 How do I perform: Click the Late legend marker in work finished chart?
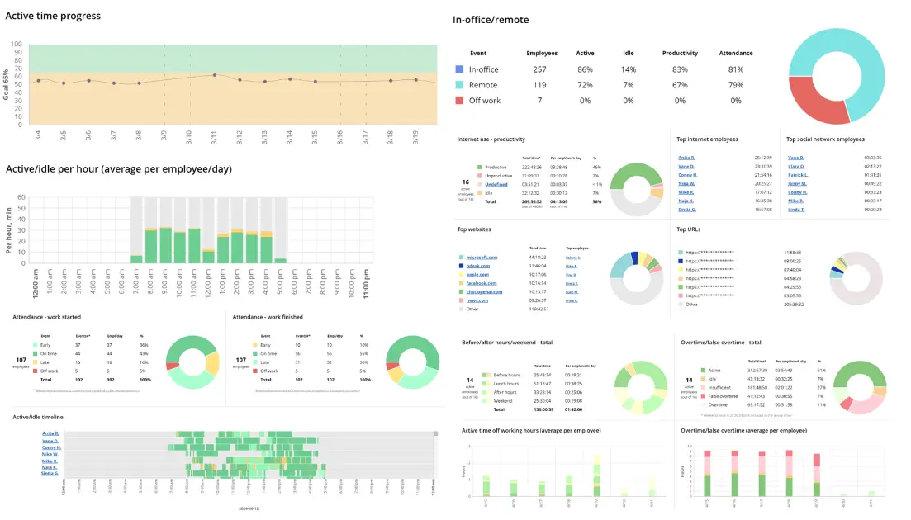pos(254,362)
